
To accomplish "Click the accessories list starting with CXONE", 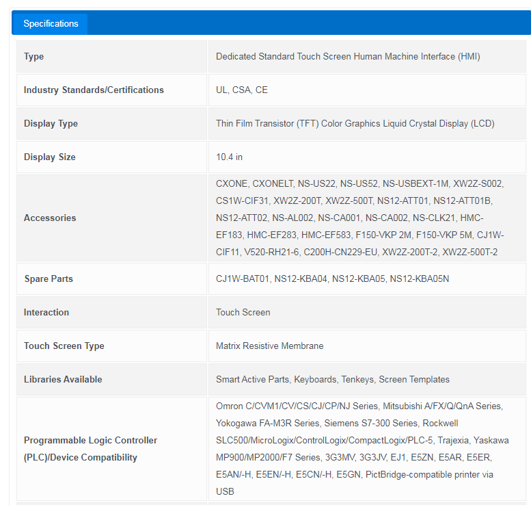I will tap(359, 218).
